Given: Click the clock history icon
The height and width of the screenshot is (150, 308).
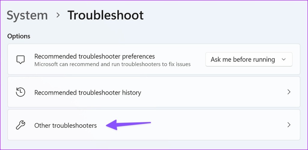Looking at the screenshot, I should (x=20, y=92).
